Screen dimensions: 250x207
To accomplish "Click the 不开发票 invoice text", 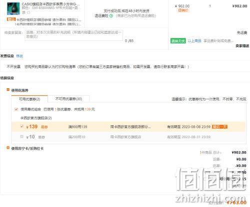I will click(x=13, y=67).
